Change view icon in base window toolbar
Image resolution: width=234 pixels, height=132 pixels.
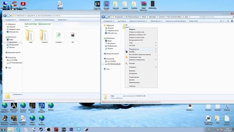(221, 21)
